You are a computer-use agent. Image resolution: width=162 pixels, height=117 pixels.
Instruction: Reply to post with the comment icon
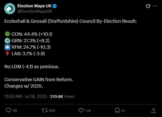pyautogui.click(x=8, y=111)
